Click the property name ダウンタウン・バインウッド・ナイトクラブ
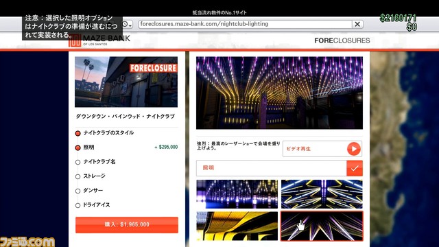 click(126, 116)
